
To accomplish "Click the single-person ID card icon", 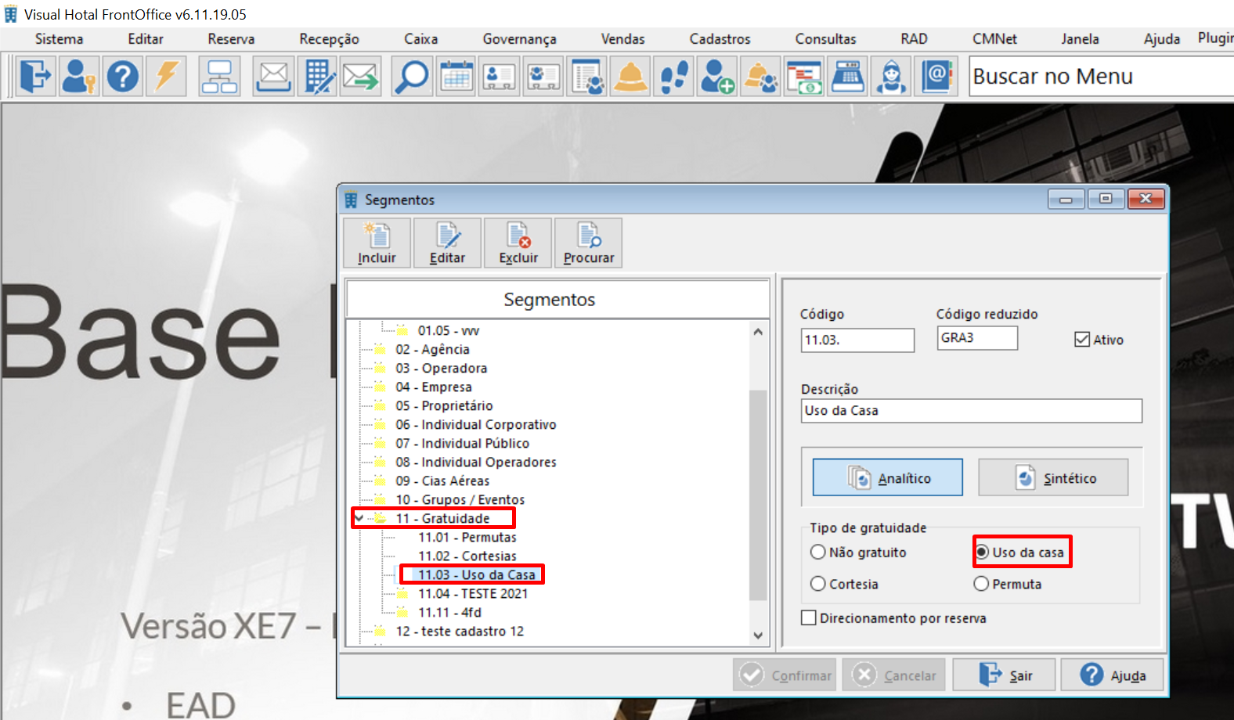I will [500, 77].
